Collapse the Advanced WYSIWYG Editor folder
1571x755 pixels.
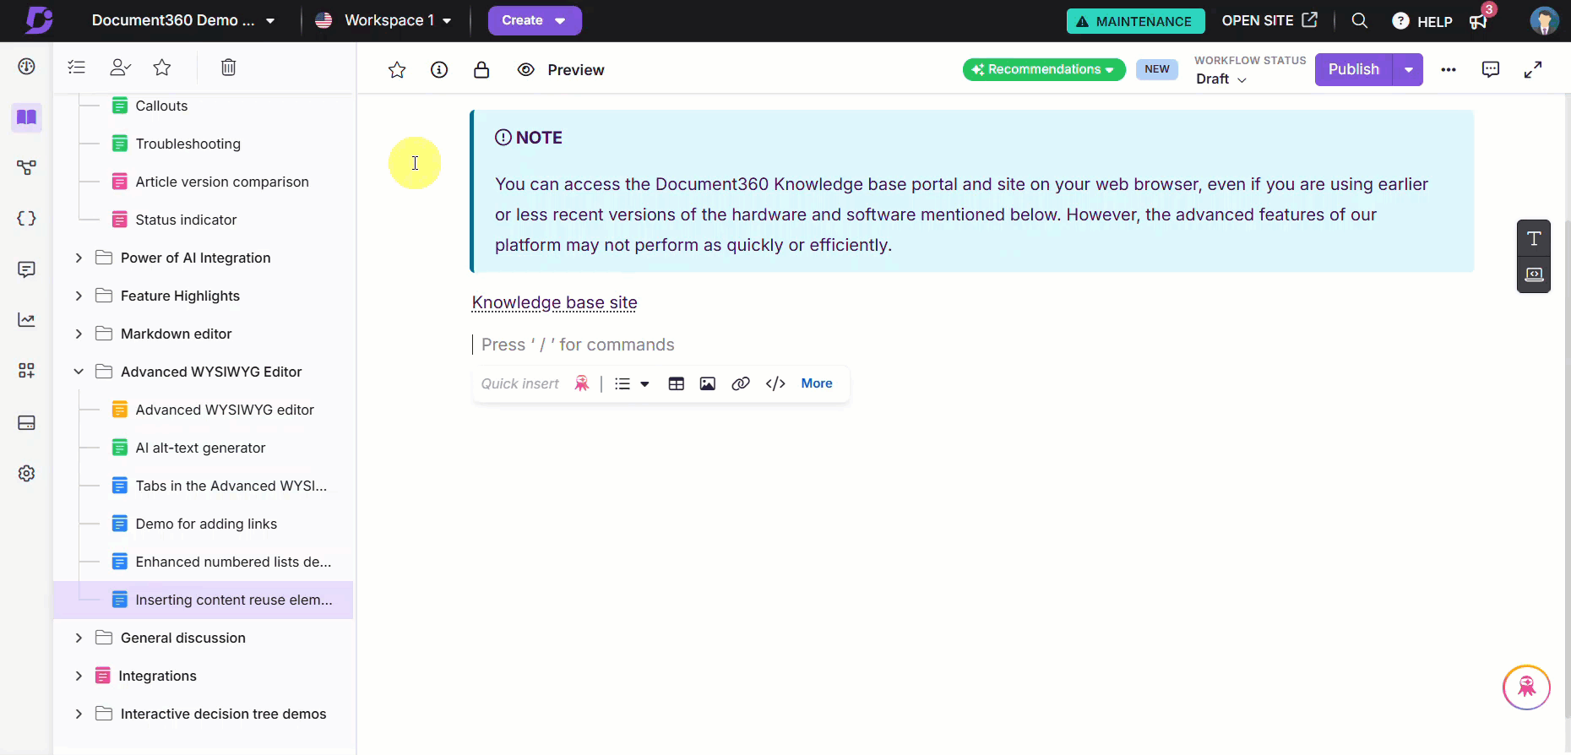coord(79,372)
